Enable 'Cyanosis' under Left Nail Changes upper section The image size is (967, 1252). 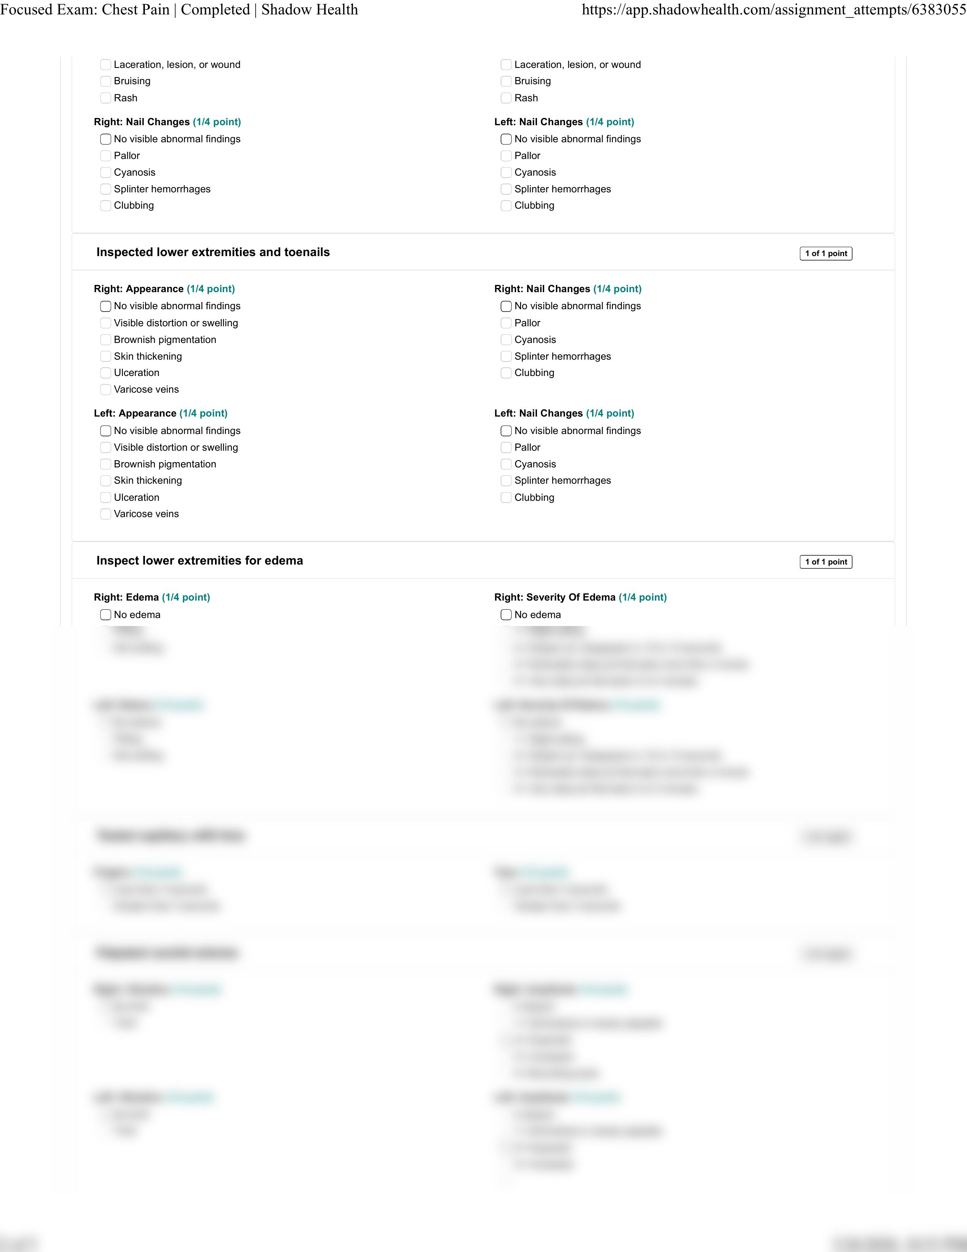coord(508,173)
